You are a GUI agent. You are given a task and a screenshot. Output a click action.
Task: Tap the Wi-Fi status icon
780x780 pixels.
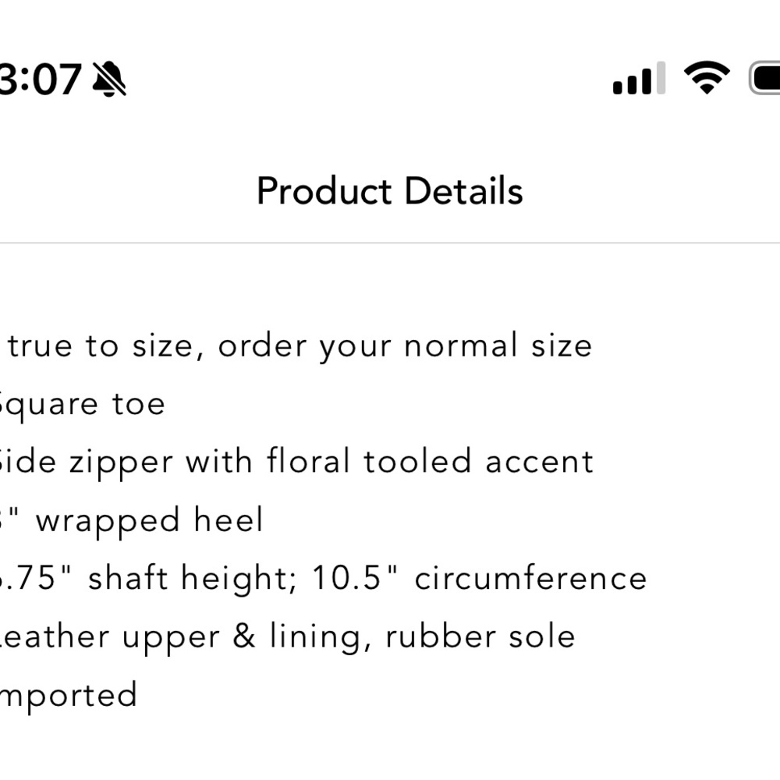707,78
